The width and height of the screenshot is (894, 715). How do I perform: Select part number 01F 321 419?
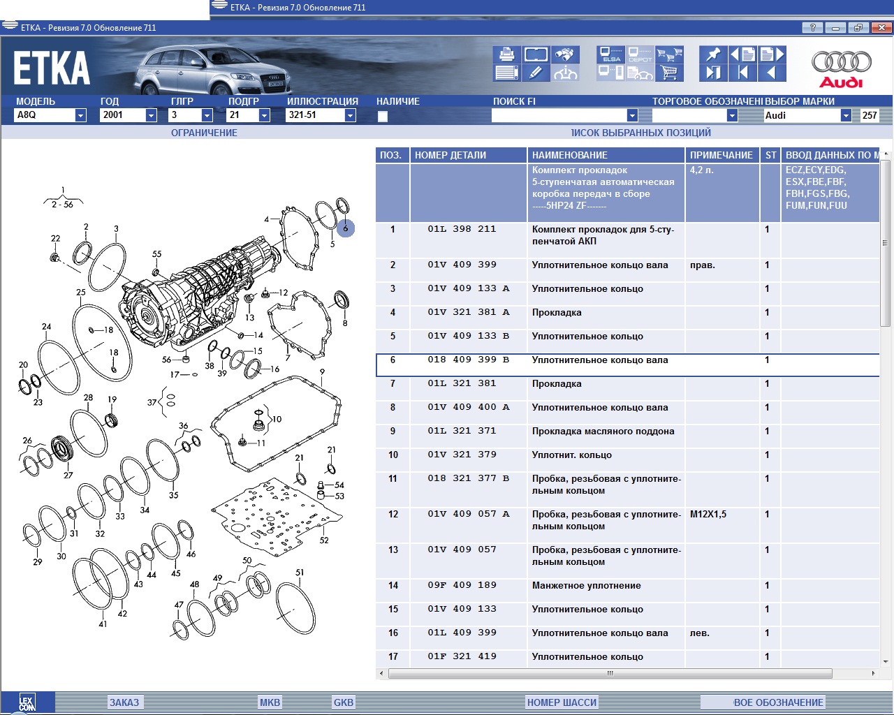462,656
